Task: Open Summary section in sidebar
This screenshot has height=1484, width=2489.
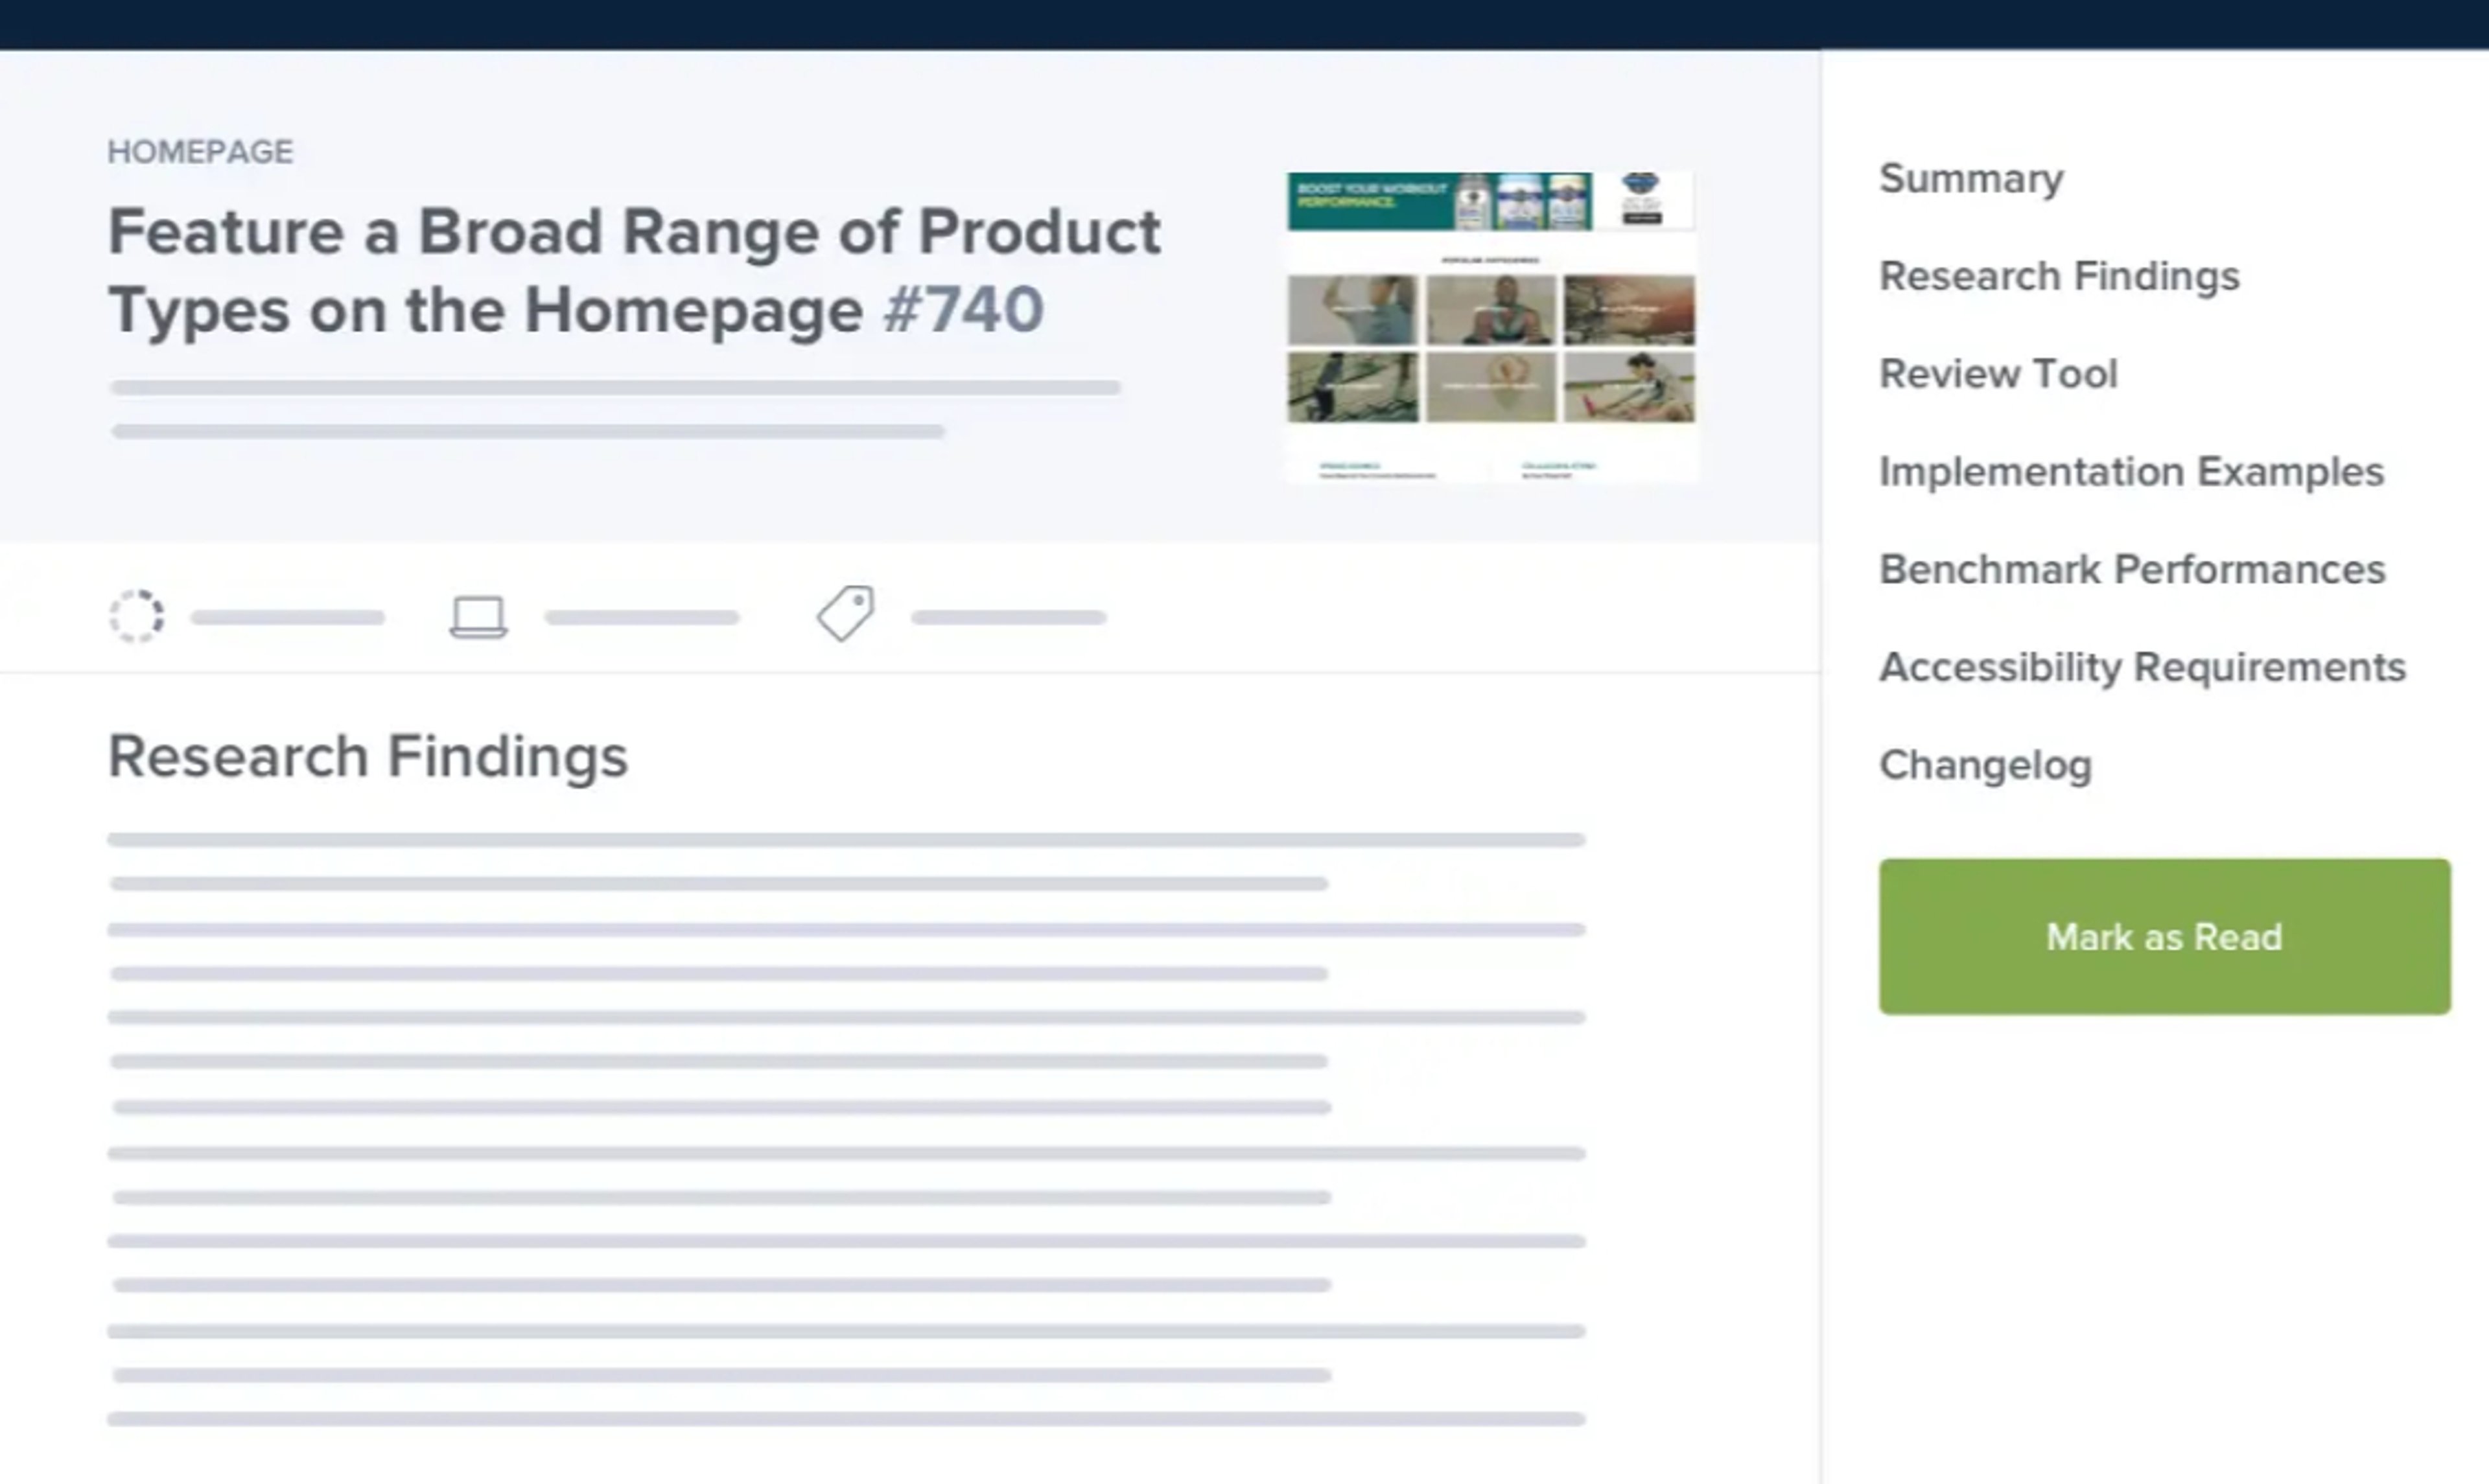Action: (x=1971, y=179)
